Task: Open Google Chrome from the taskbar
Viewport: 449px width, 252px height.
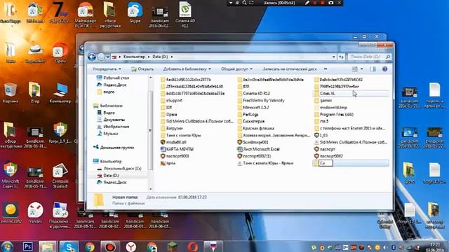Action: 90,246
